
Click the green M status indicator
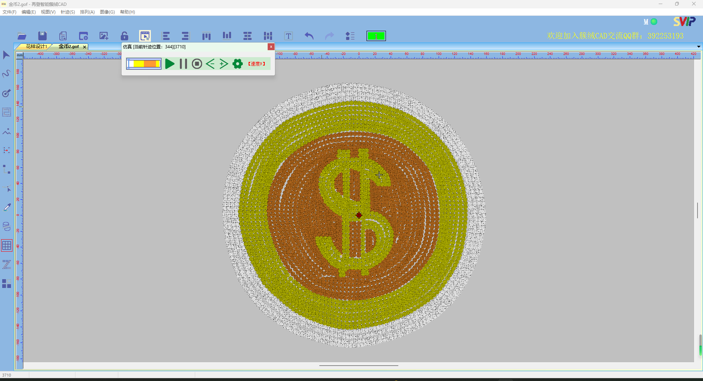click(654, 22)
